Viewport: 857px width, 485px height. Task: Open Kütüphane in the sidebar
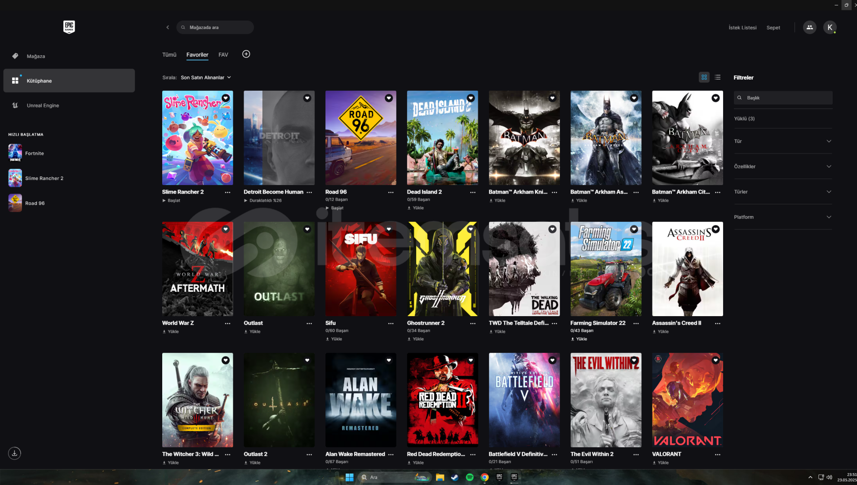tap(69, 81)
